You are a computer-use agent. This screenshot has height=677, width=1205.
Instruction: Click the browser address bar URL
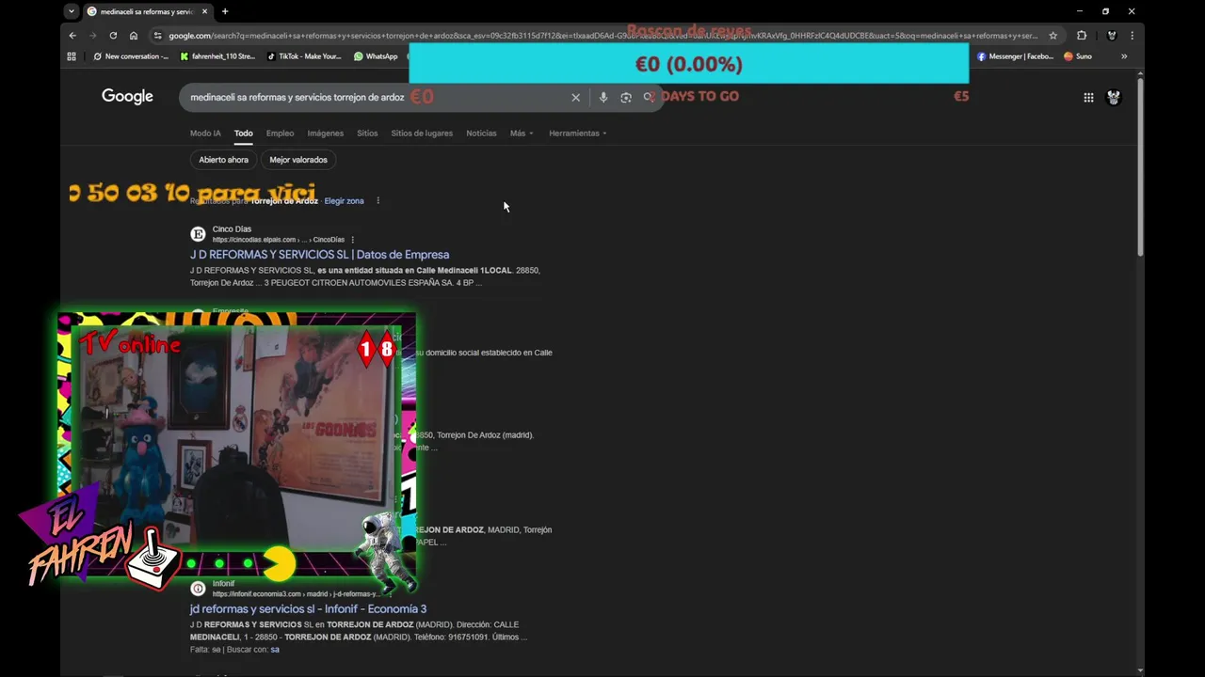(x=602, y=36)
